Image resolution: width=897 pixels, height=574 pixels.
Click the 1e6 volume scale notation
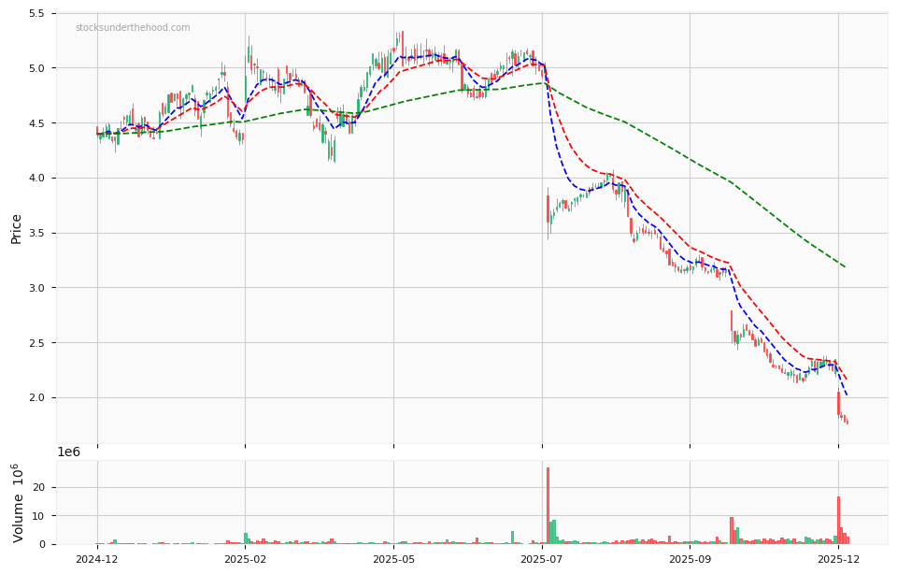[69, 451]
